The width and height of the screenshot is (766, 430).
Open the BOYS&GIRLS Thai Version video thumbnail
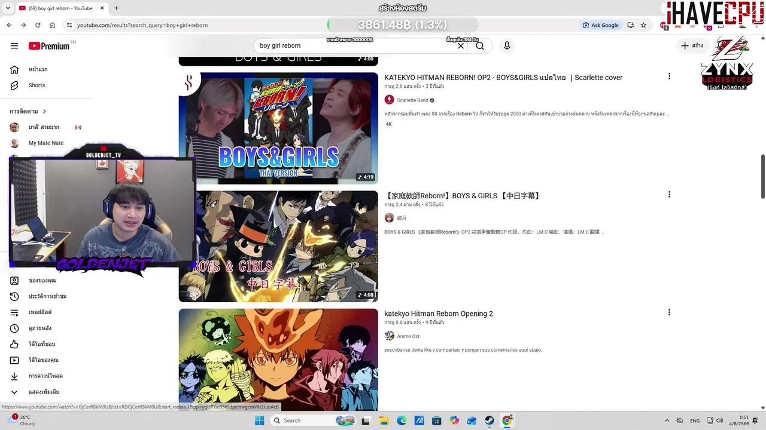[278, 128]
